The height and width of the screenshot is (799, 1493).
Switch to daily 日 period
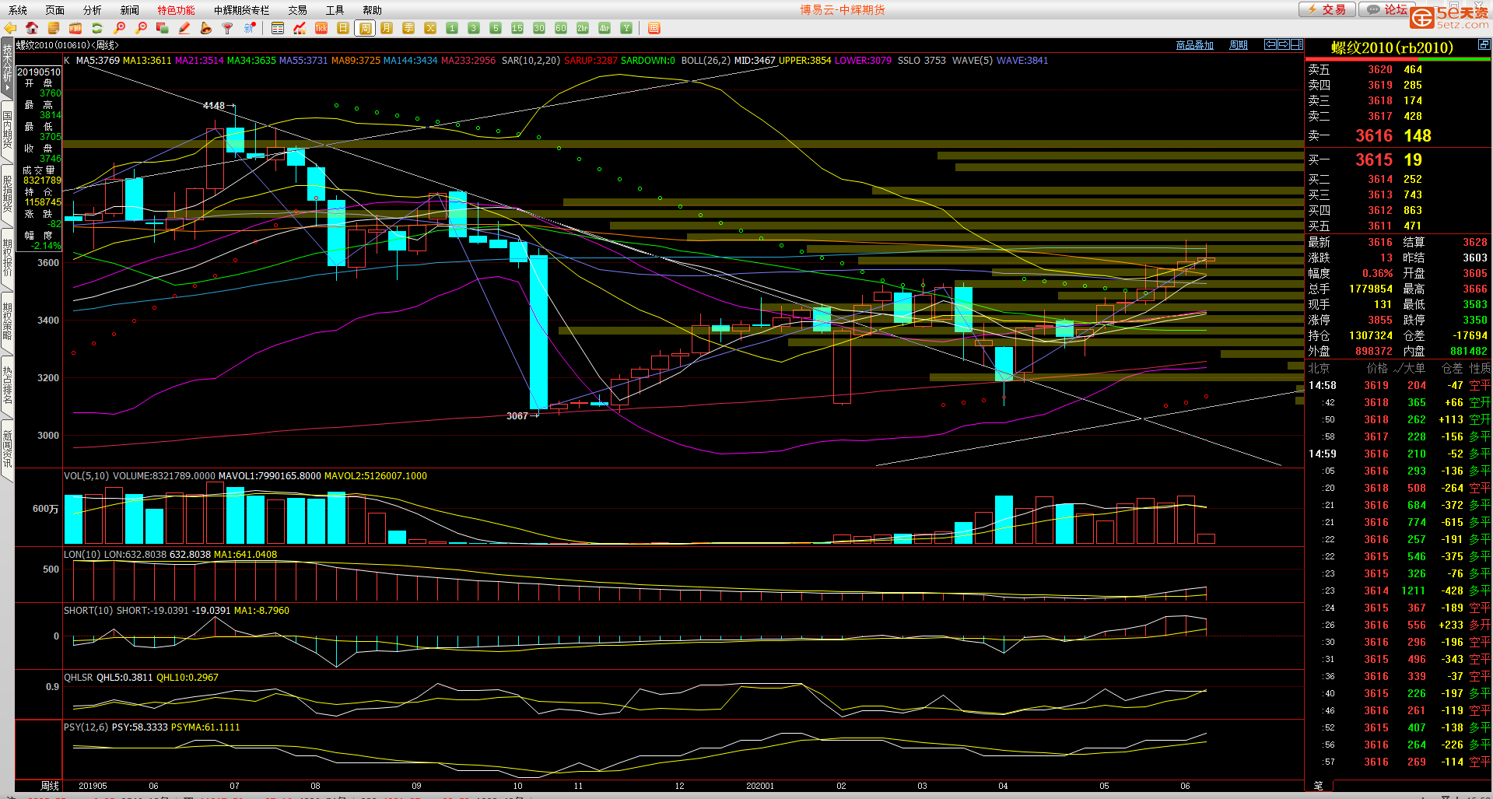(343, 28)
